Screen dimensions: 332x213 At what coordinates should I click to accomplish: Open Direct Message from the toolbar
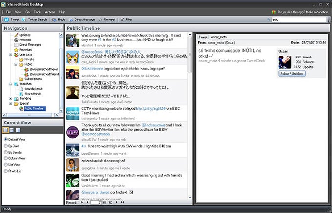point(82,19)
